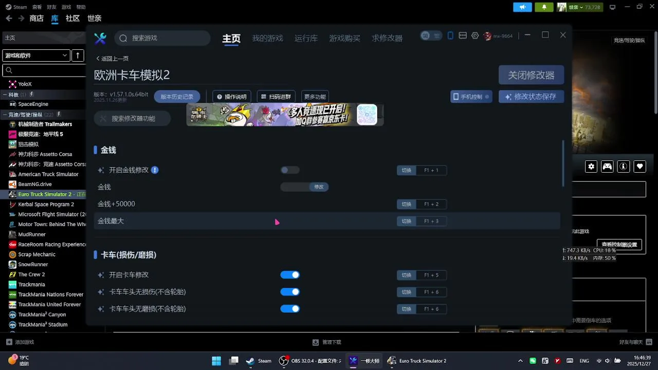Click 切换 hotkey for 开启金钱修改
The image size is (658, 370).
tap(407, 170)
